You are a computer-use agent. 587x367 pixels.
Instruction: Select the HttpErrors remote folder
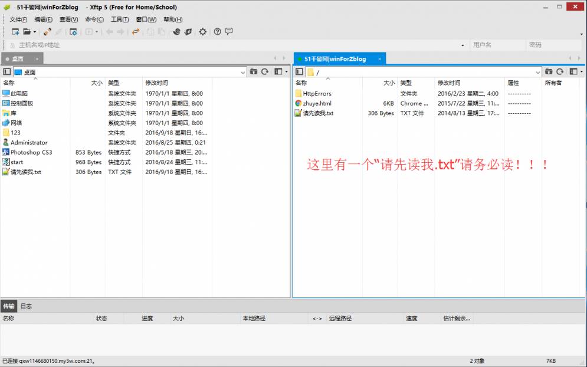click(x=313, y=94)
